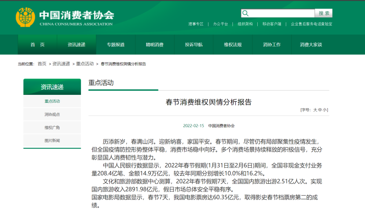Click the 资讯速递 sidebar header

click(52, 87)
